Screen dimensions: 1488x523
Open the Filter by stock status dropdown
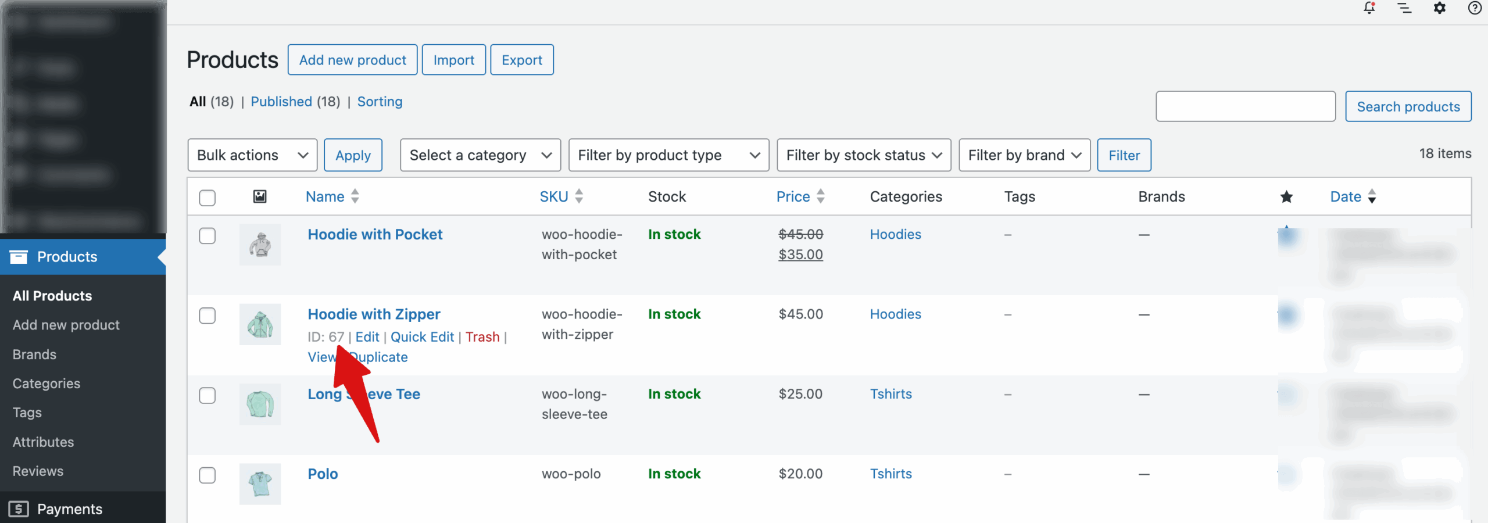click(x=864, y=155)
